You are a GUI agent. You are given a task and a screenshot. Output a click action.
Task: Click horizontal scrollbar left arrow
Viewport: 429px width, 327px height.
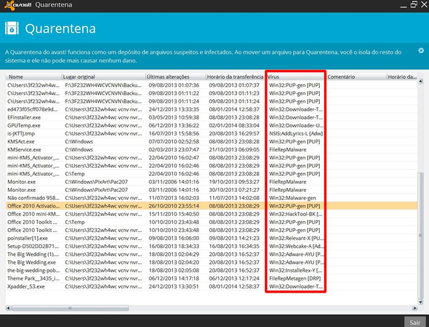(x=8, y=308)
